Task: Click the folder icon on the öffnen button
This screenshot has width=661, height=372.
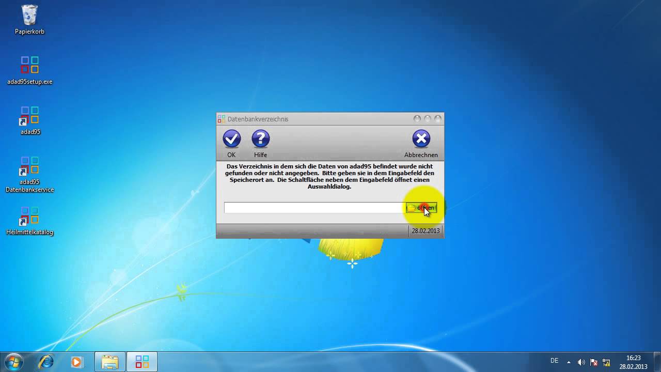Action: (x=411, y=208)
